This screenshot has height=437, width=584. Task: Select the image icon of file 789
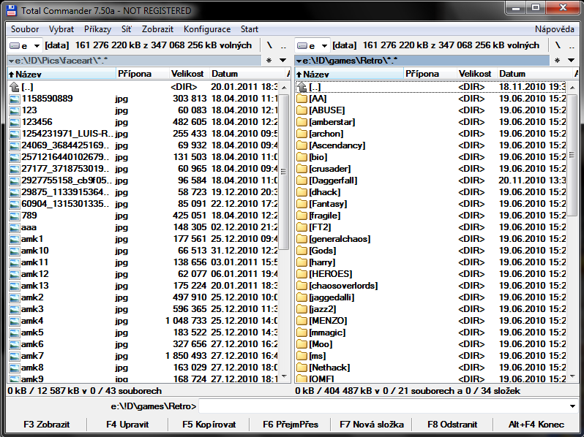pos(15,216)
